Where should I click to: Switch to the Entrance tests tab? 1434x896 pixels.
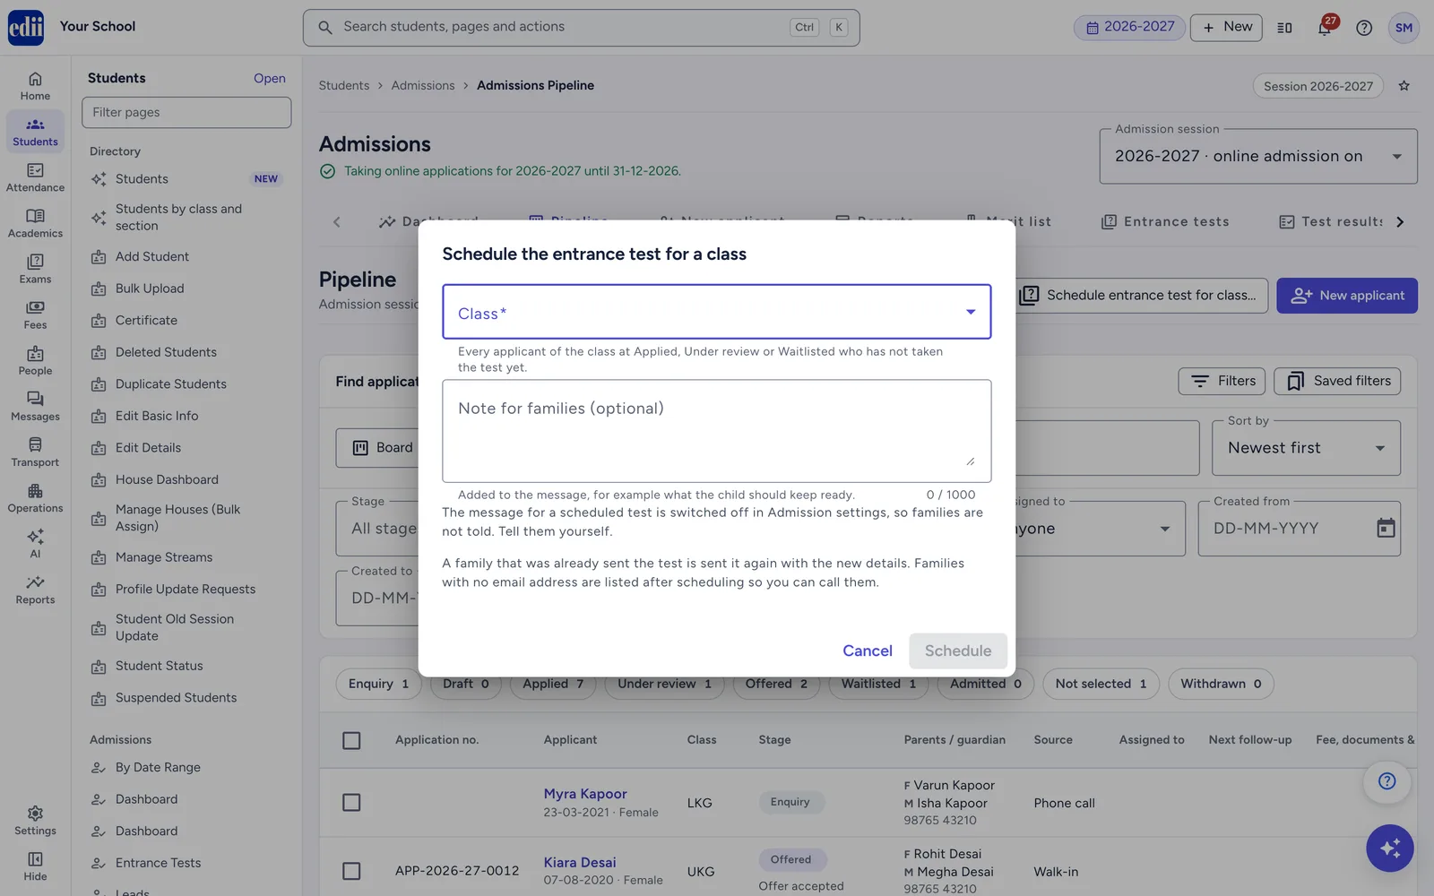coord(1165,221)
